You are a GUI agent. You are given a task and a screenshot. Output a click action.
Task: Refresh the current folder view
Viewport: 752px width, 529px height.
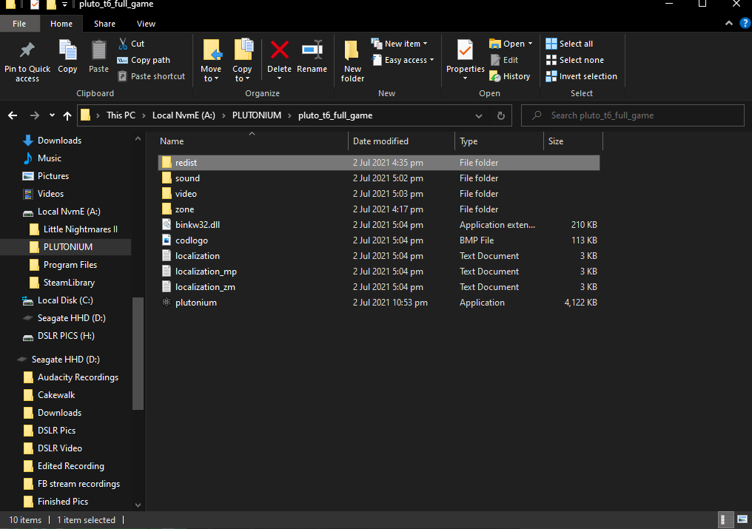[x=500, y=116]
